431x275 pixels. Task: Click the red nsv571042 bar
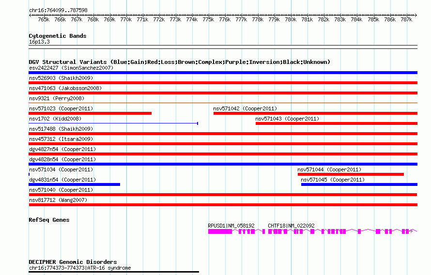click(x=316, y=113)
